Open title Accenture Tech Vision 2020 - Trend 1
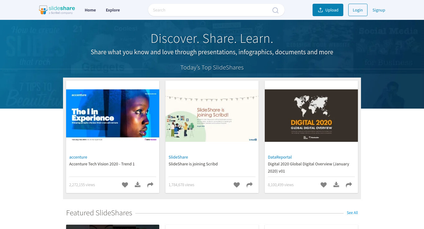Viewport: 424px width, 229px height. tap(102, 164)
